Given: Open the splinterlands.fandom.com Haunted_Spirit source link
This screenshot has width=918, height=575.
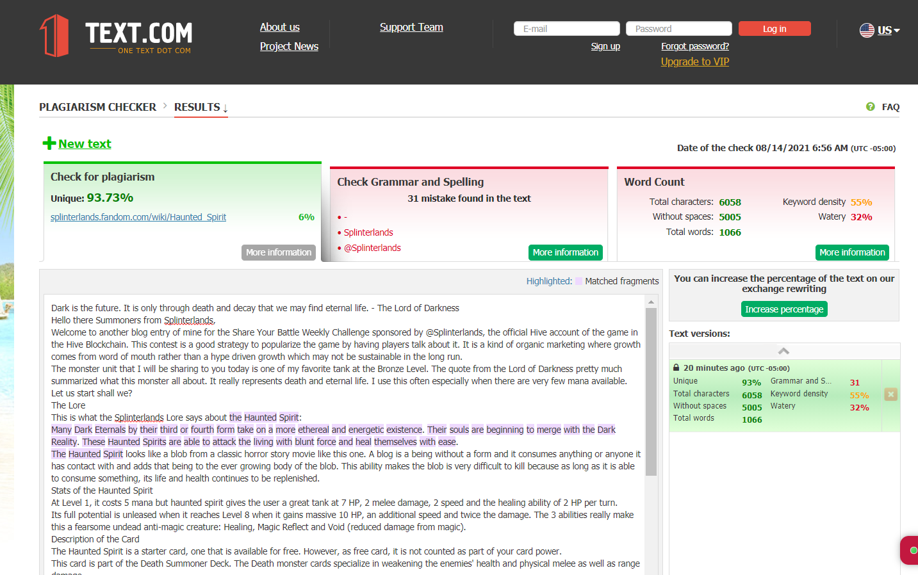Looking at the screenshot, I should pos(138,217).
